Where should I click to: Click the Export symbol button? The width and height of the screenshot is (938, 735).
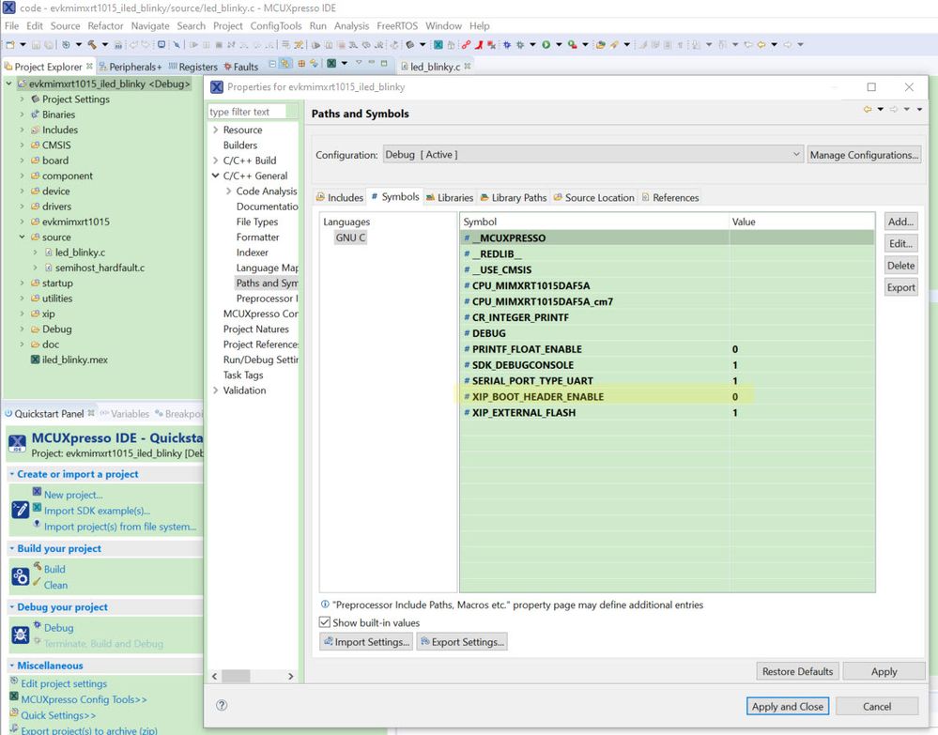[x=900, y=287]
